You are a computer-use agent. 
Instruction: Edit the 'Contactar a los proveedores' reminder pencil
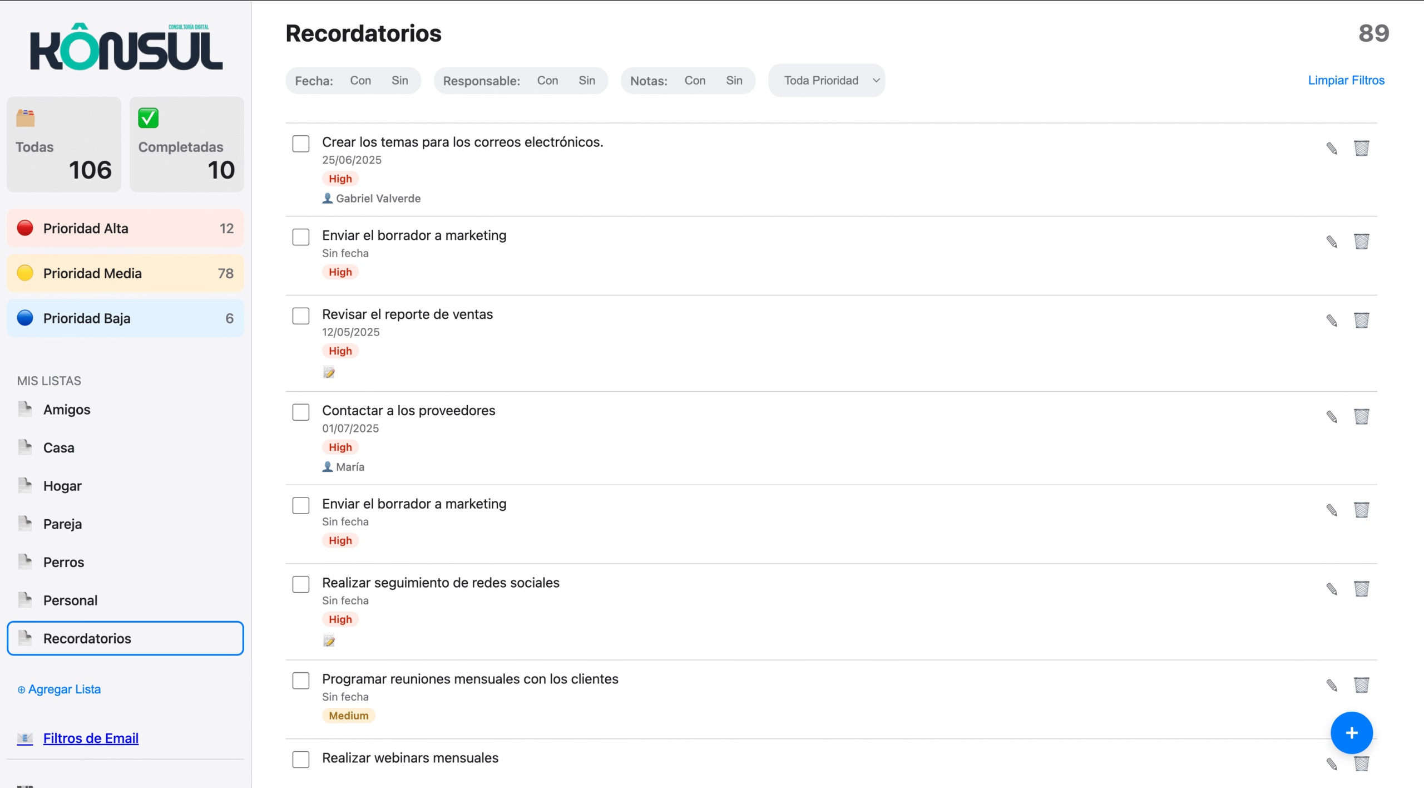pyautogui.click(x=1332, y=416)
